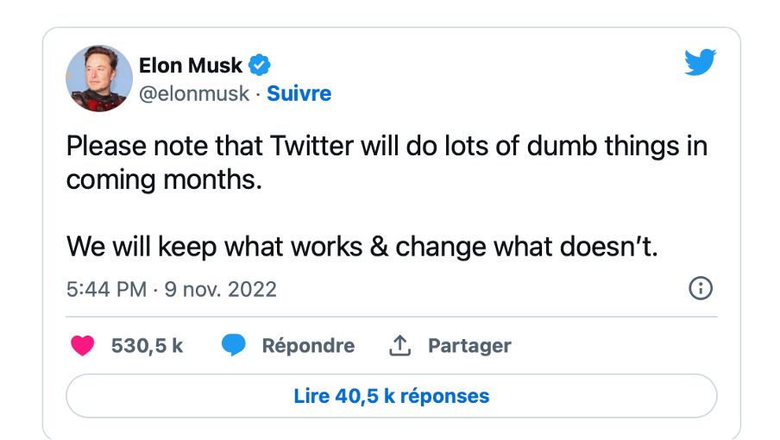The image size is (780, 440).
Task: Click the 530,5 k likes count
Action: pos(147,346)
